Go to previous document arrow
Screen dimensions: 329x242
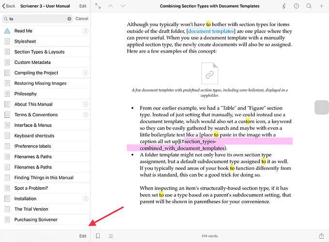[110, 6]
